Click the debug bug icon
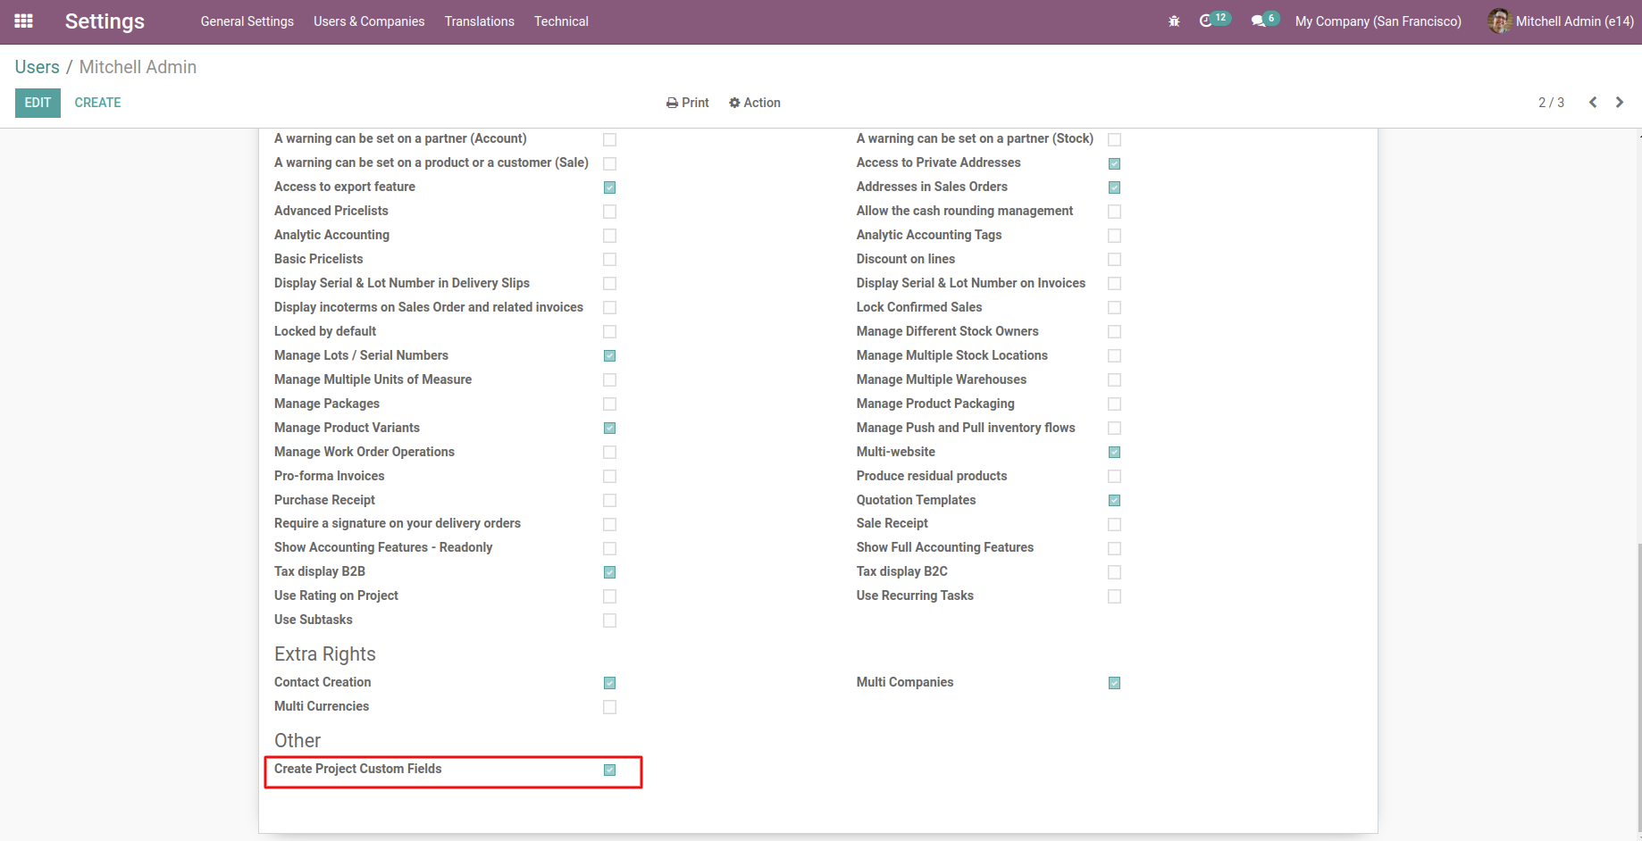The height and width of the screenshot is (841, 1642). pyautogui.click(x=1174, y=21)
